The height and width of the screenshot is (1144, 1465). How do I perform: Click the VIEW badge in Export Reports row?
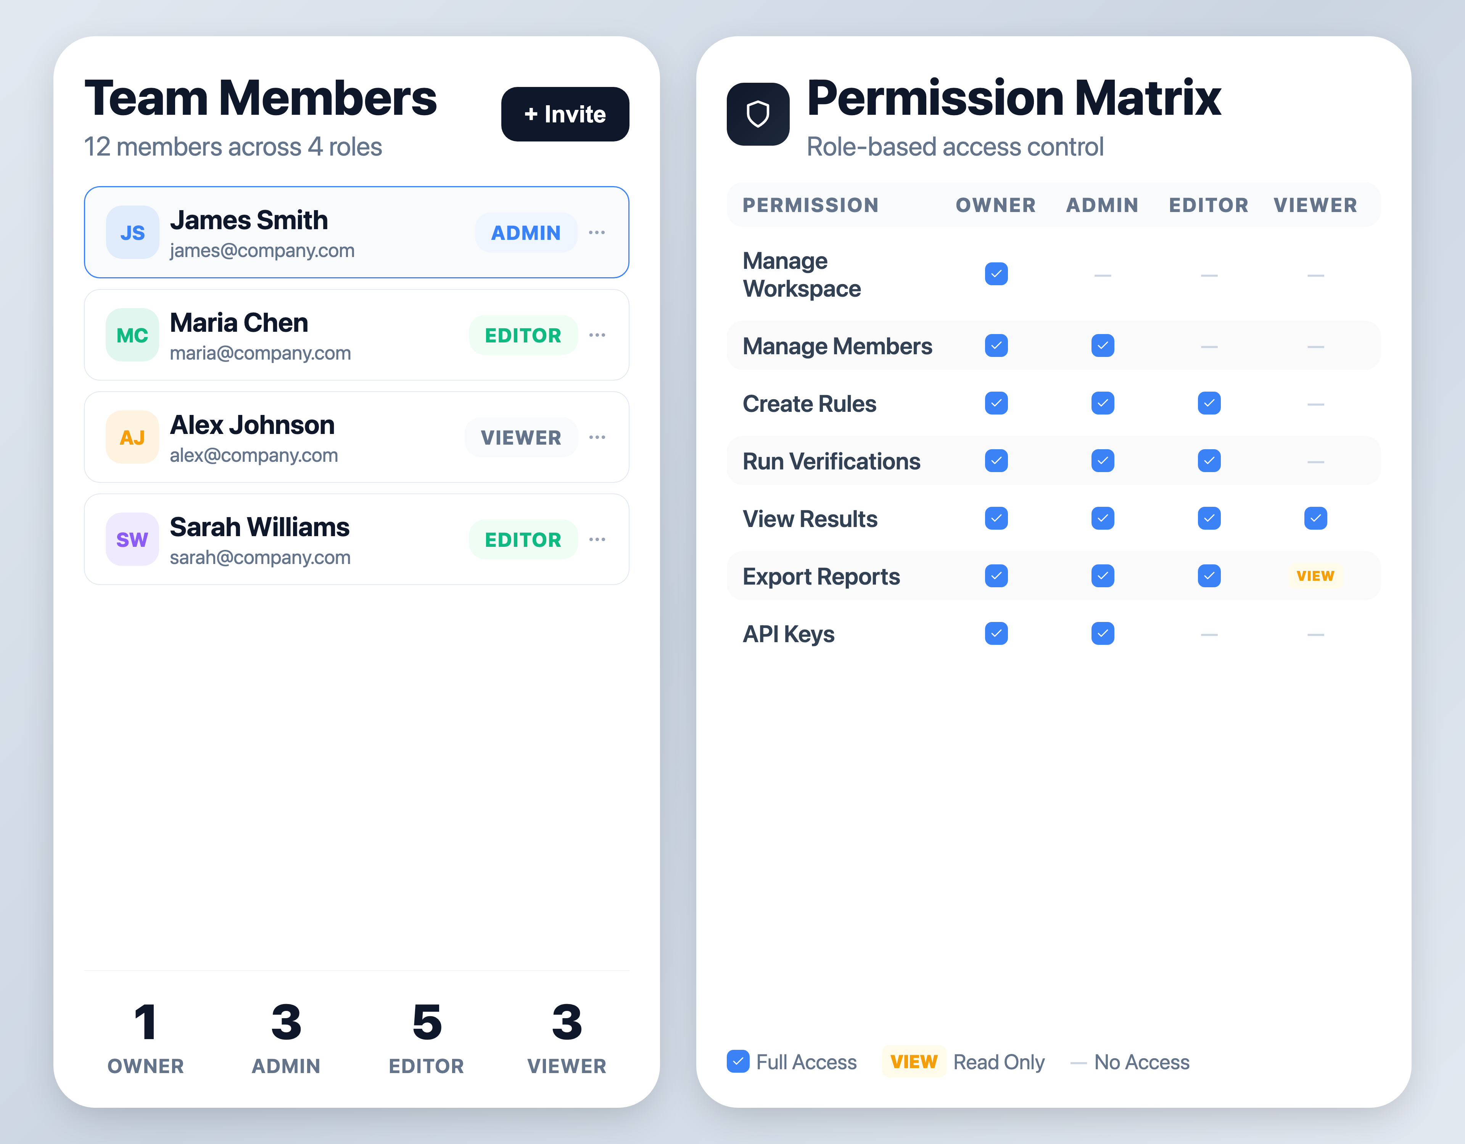point(1315,575)
